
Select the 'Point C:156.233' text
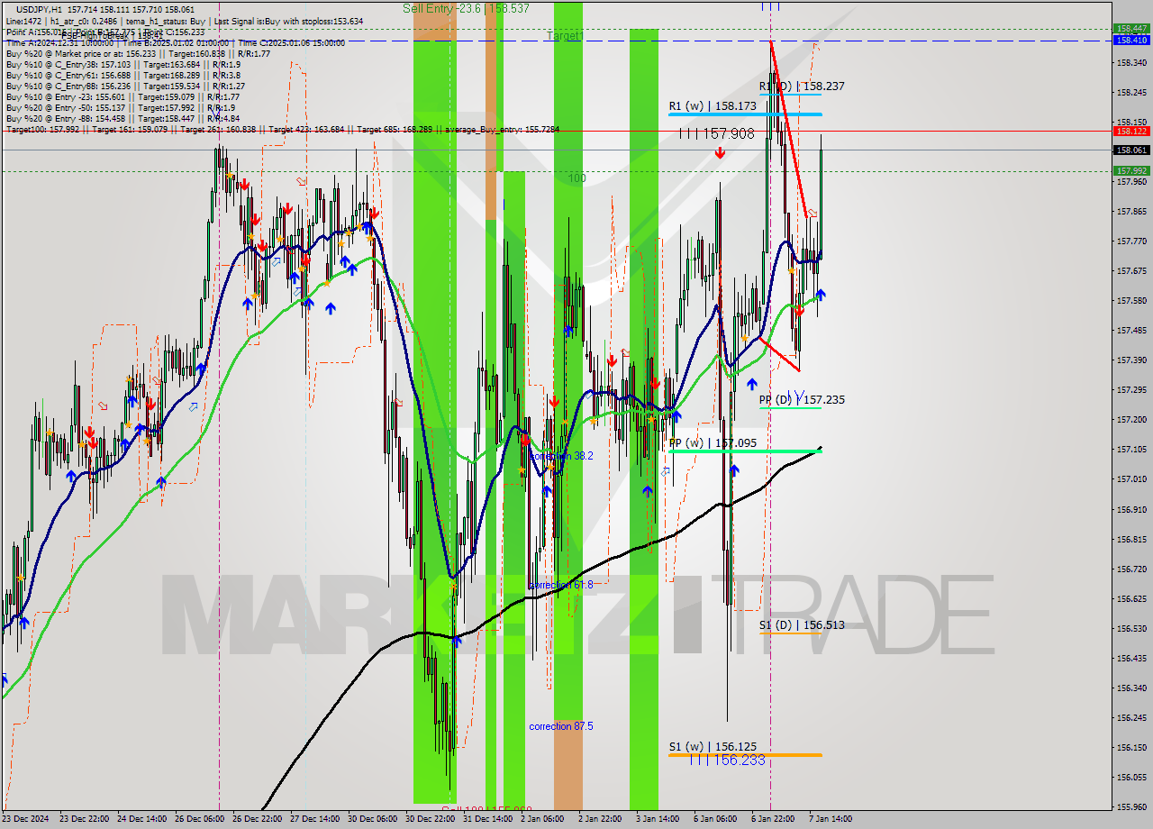tap(177, 32)
